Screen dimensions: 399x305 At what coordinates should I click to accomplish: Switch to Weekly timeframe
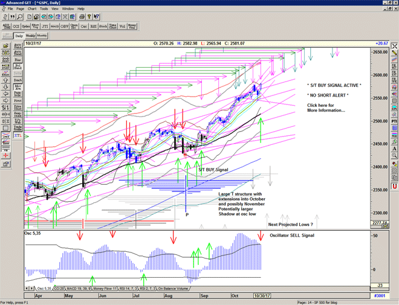[30, 36]
